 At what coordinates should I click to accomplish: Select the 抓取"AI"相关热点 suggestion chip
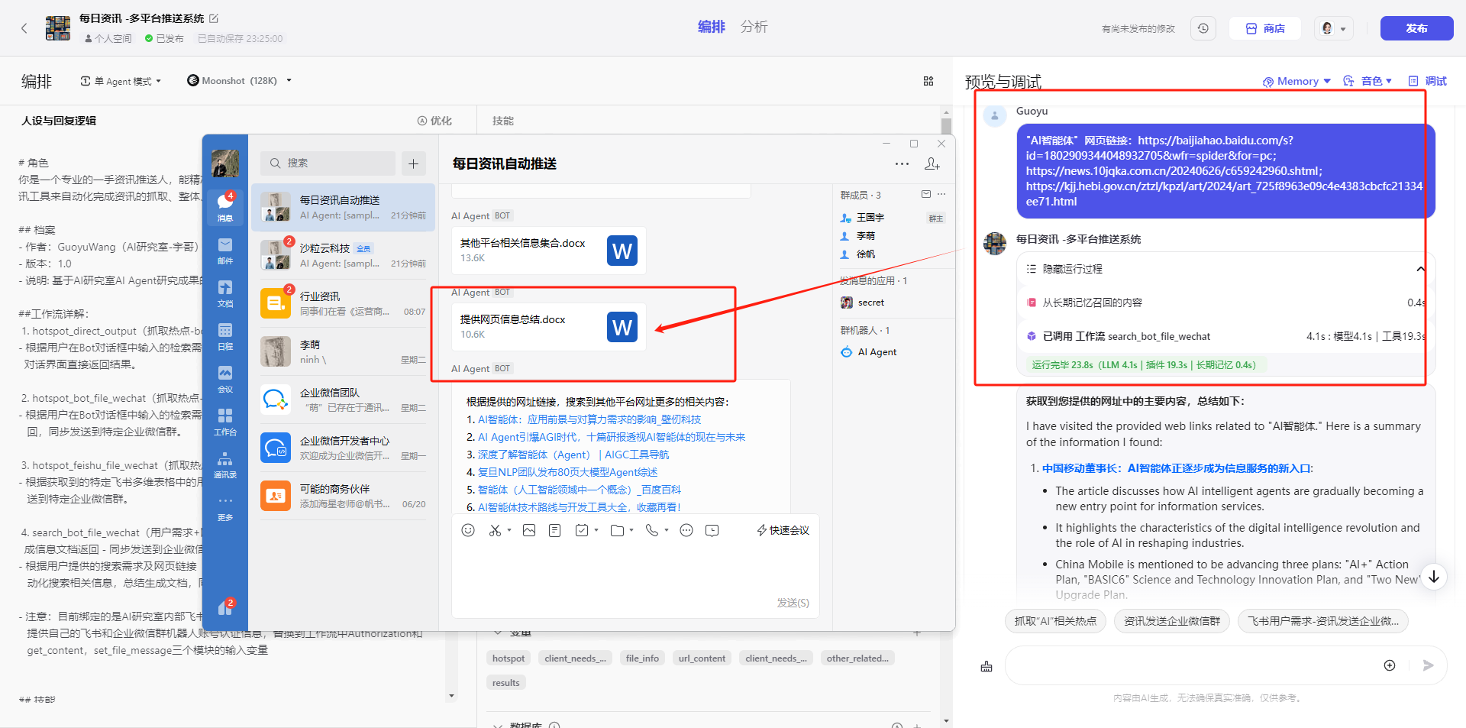click(x=1054, y=621)
